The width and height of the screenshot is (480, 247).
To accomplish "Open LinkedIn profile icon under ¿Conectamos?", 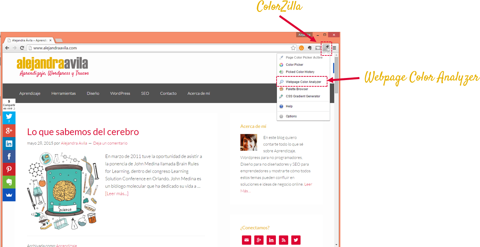I will pos(271,240).
